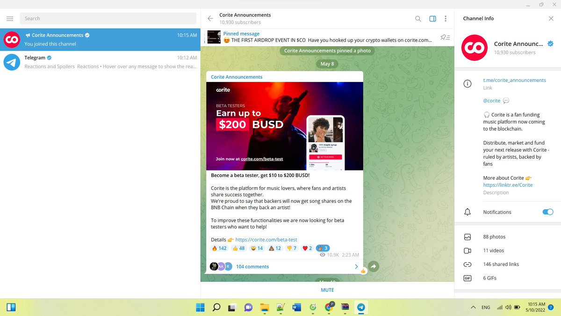Click the MUTE button below the chat
Image resolution: width=561 pixels, height=316 pixels.
tap(327, 290)
